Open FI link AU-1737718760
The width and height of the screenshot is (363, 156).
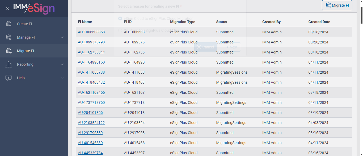91,102
